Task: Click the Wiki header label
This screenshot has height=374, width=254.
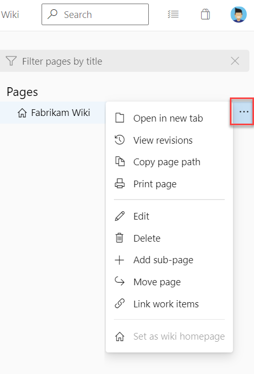Action: tap(10, 14)
